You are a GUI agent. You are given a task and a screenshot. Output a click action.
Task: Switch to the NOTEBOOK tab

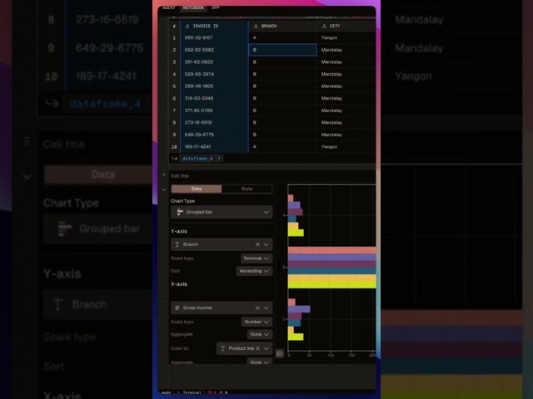tap(193, 7)
